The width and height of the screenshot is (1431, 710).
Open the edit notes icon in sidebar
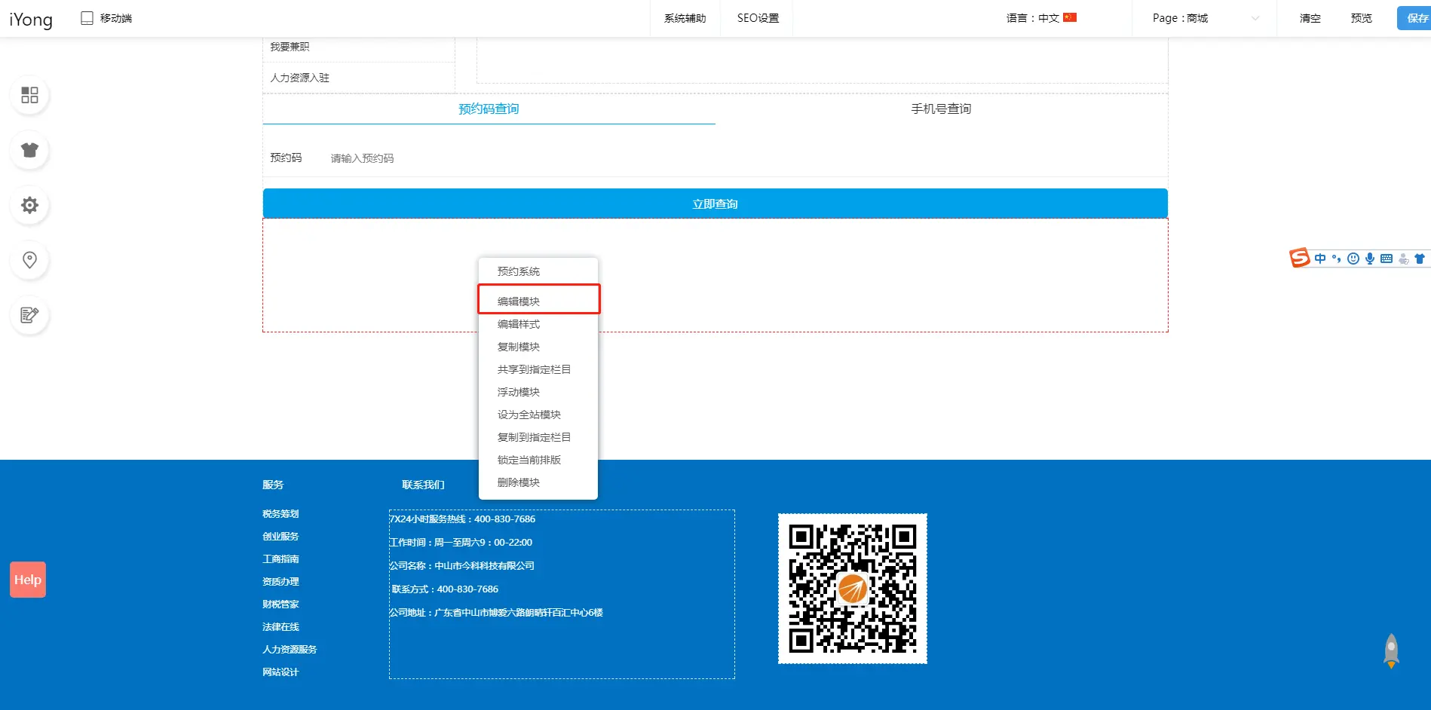[29, 315]
